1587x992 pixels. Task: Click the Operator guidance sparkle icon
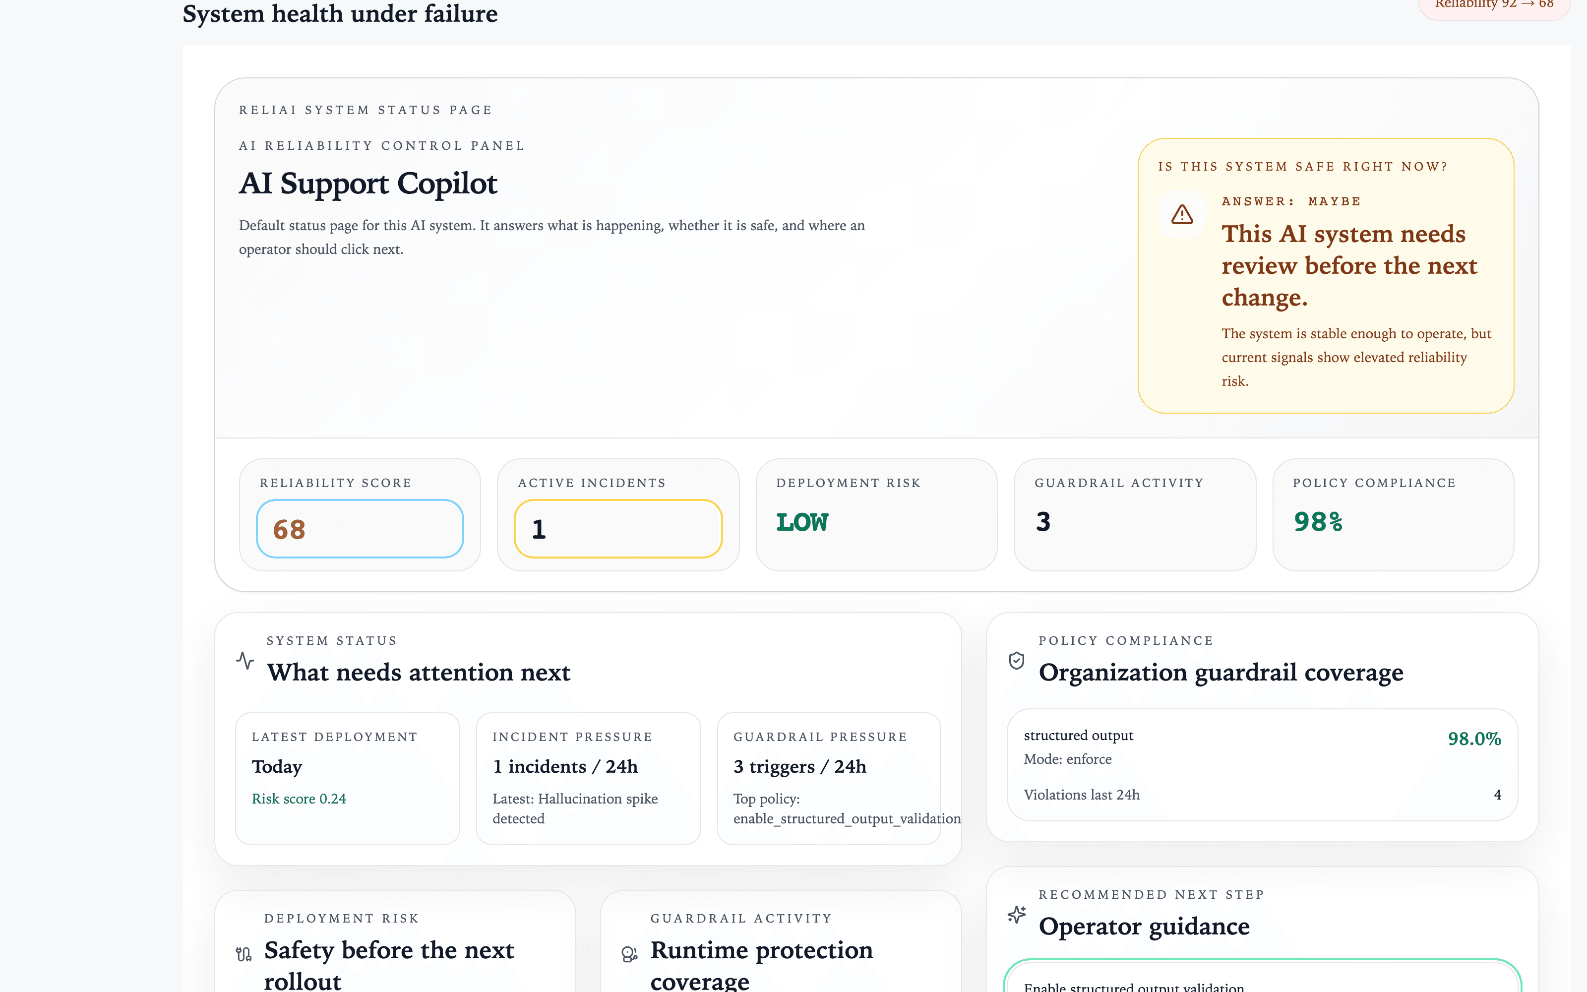pos(1017,914)
